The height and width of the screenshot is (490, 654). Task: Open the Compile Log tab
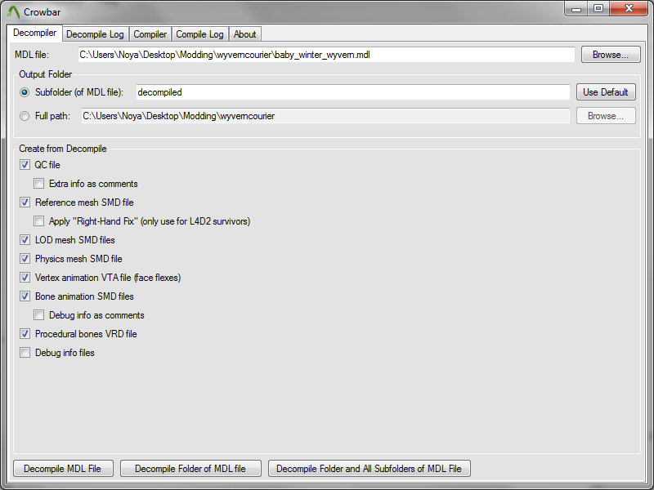(x=199, y=34)
